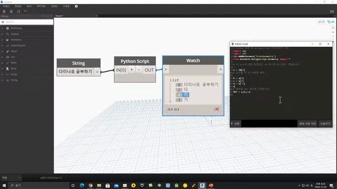This screenshot has width=337, height=189.
Task: Open the first menu bar item (File)
Action: coord(6,6)
